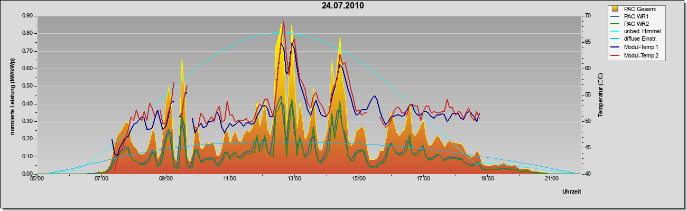The image size is (687, 211).
Task: Click the 55 temperature axis value
Action: pos(588,95)
